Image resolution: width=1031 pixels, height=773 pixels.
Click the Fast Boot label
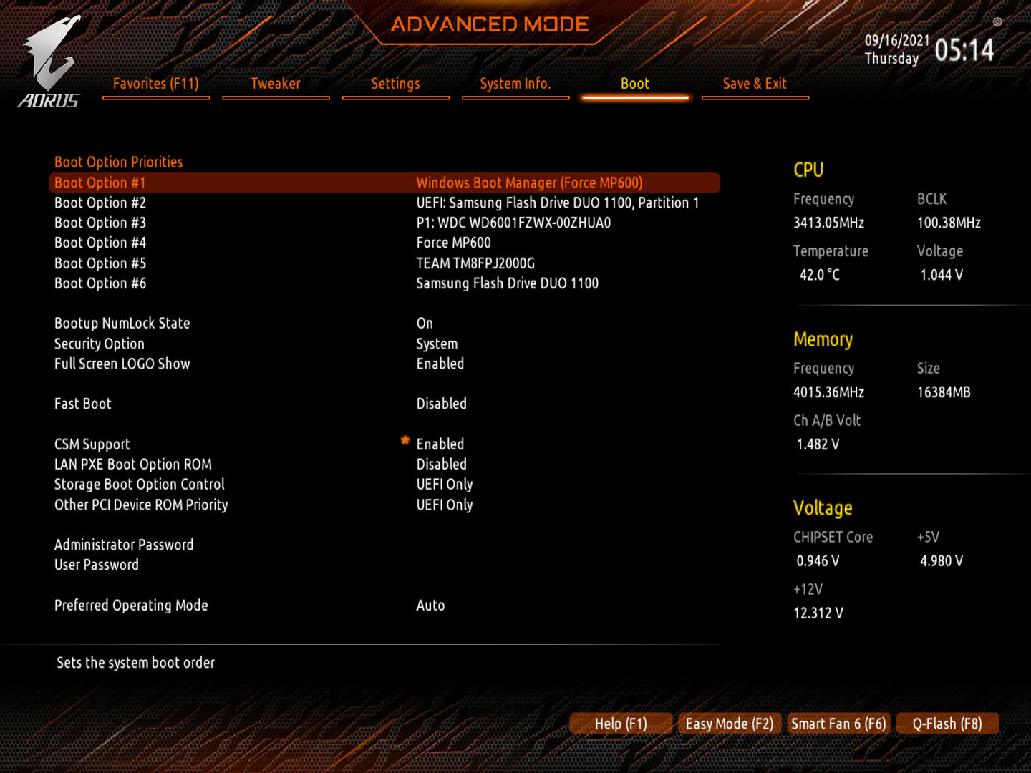click(x=83, y=404)
